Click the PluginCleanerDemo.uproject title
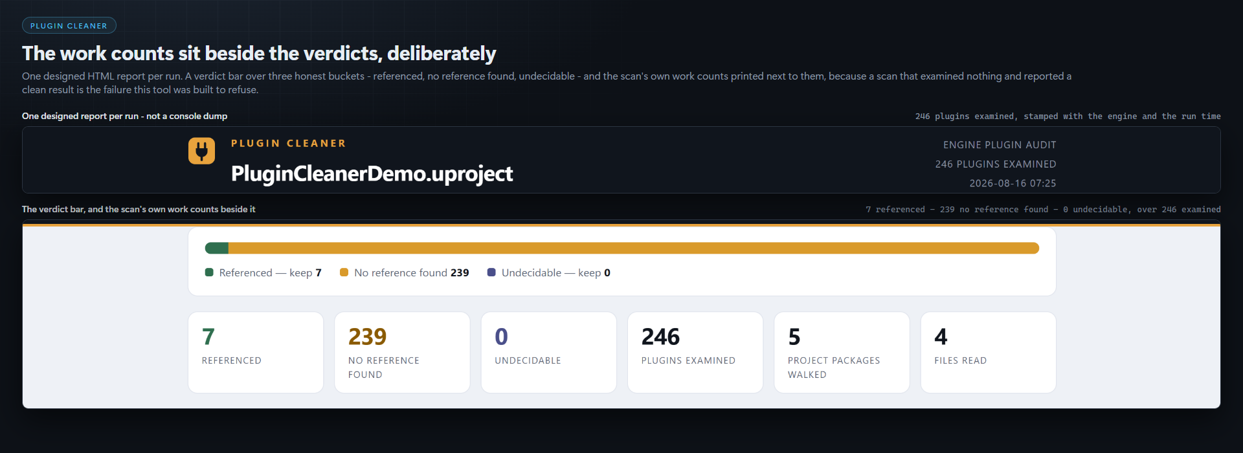Image resolution: width=1243 pixels, height=453 pixels. [x=372, y=173]
